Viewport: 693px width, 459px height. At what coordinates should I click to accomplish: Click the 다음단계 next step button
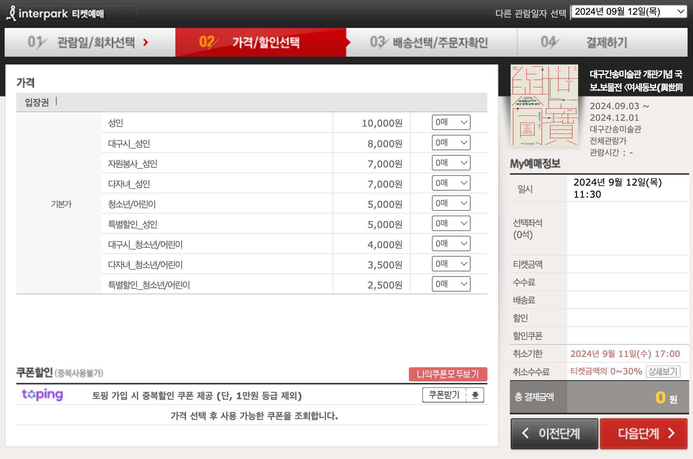pos(643,434)
